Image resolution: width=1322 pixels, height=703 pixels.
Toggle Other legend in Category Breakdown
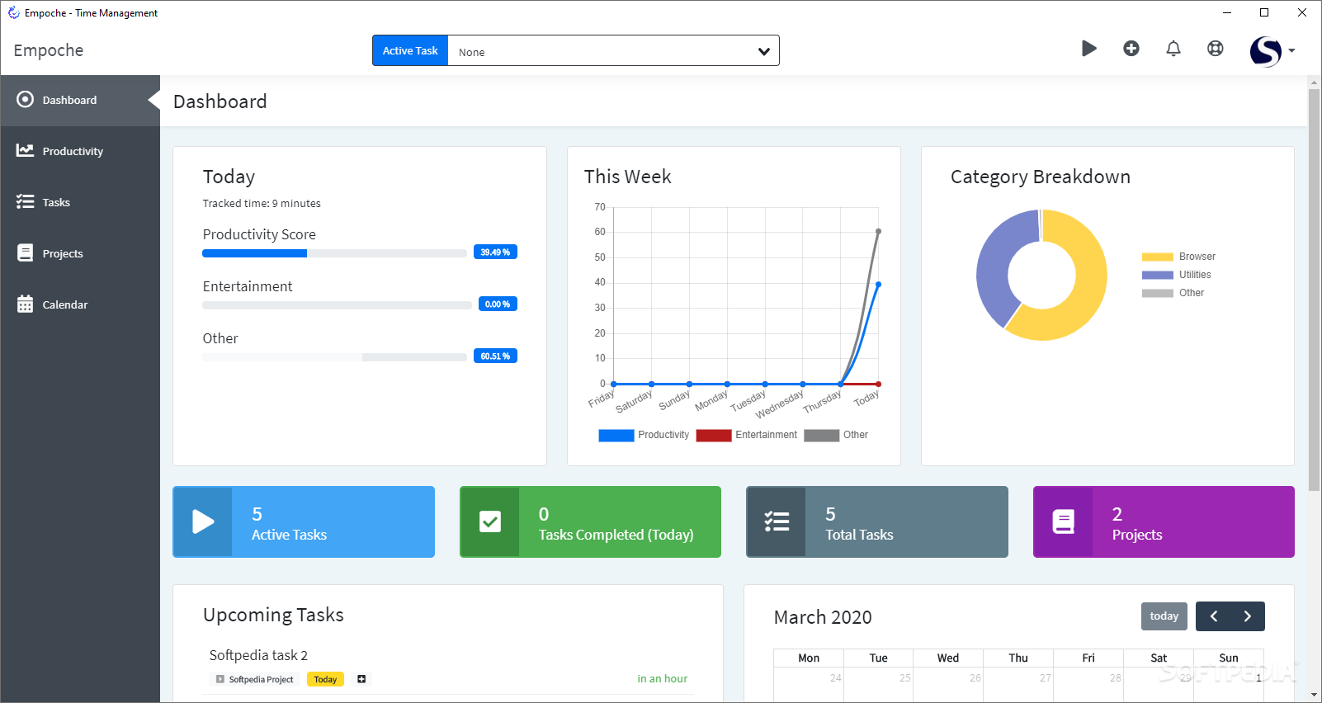click(1173, 293)
